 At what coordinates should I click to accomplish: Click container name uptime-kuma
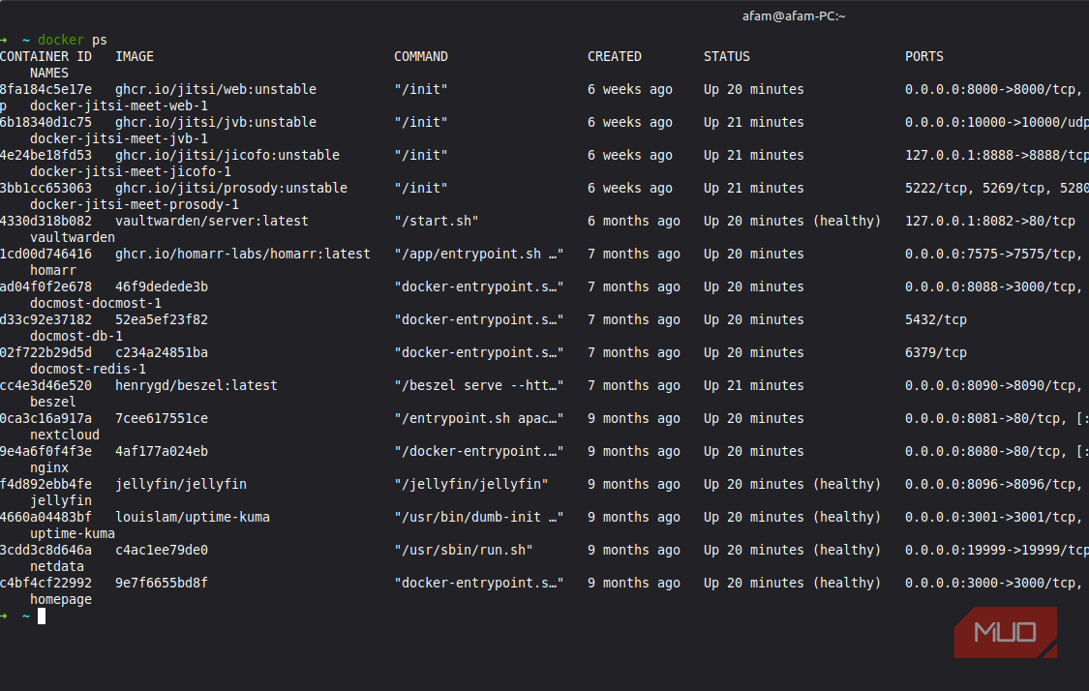tap(73, 533)
